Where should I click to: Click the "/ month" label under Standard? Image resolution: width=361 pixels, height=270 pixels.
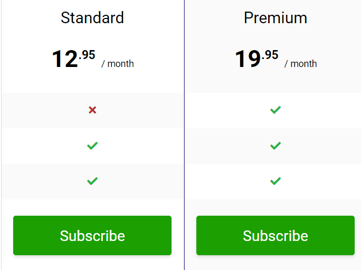pos(118,64)
